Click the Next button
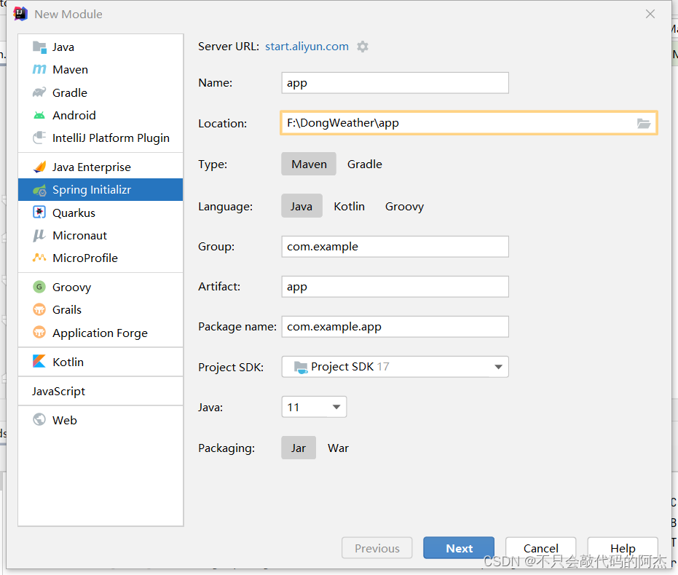 459,548
